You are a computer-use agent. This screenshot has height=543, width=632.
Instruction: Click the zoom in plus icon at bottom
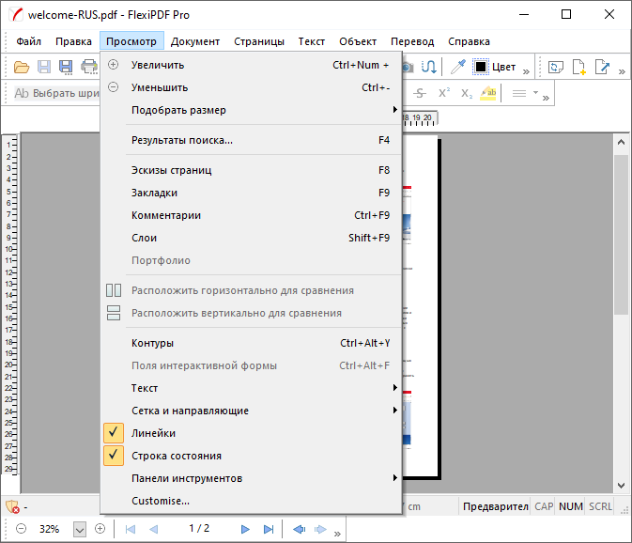(x=100, y=529)
